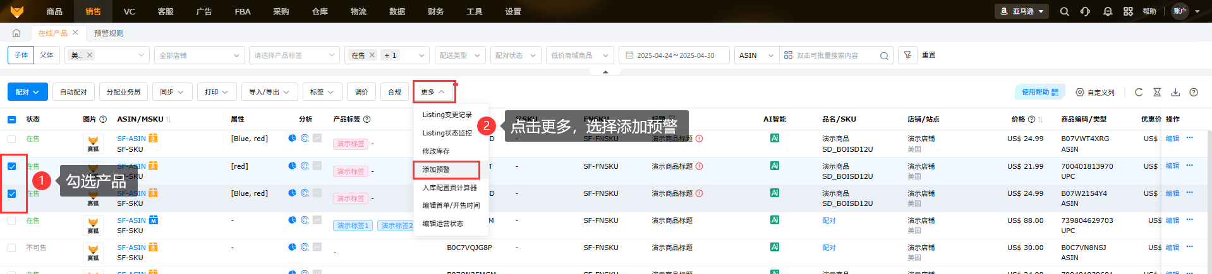This screenshot has height=274, width=1212.
Task: Select Listing变更记录 from the more menu
Action: tap(447, 115)
